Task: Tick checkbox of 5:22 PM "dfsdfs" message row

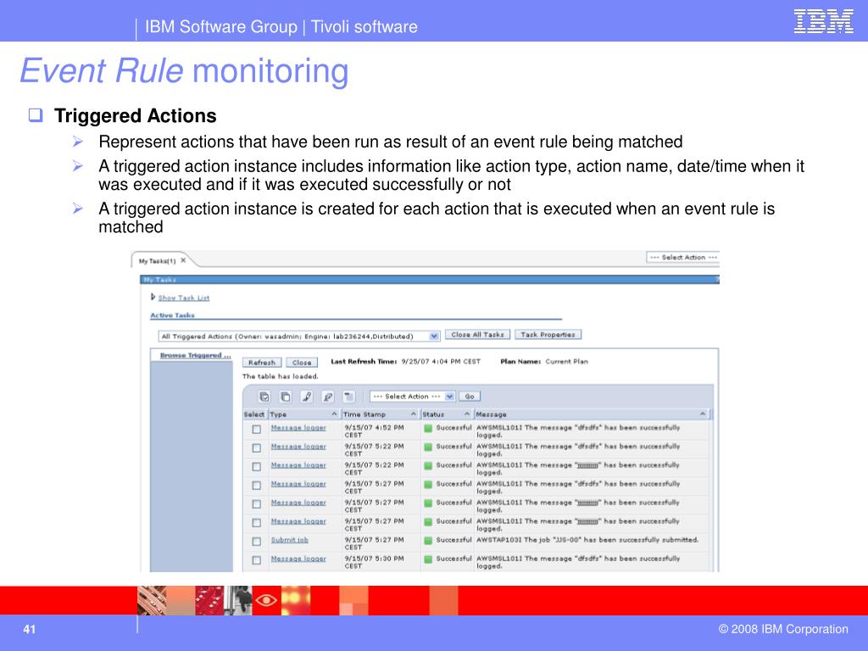Action: 256,448
